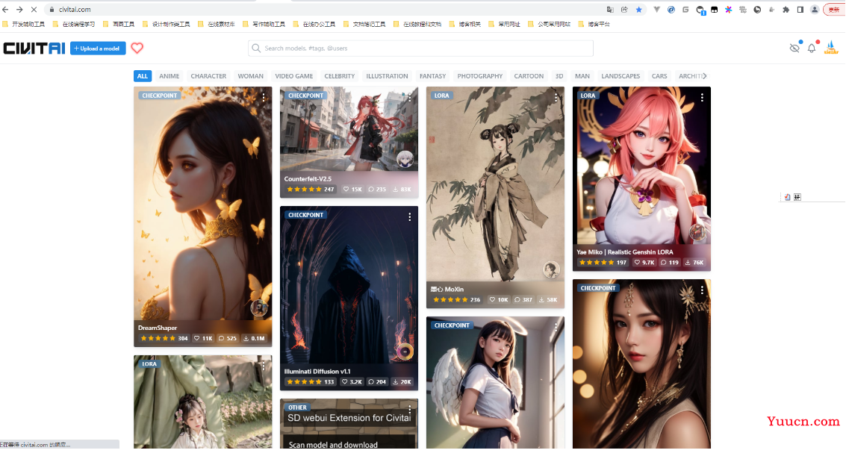849x462 pixels.
Task: Select the FANTASY category tab
Action: 432,76
